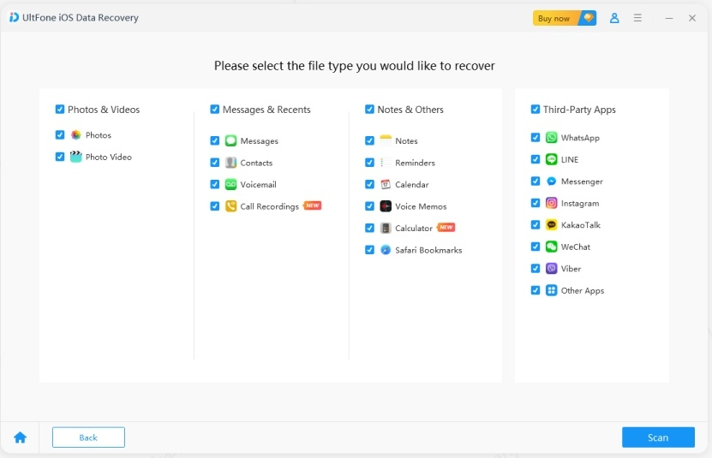Click the Back button
Screen dimensions: 712x458
pyautogui.click(x=88, y=437)
